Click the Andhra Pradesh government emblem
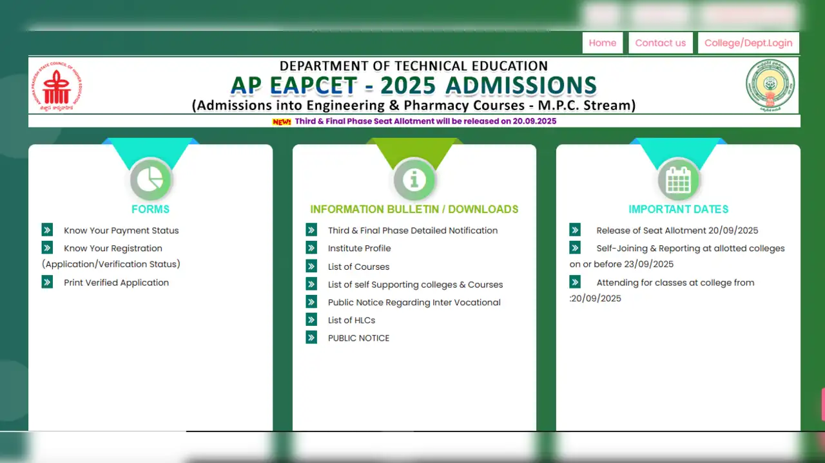Screen dimensions: 825x463 click(x=770, y=86)
